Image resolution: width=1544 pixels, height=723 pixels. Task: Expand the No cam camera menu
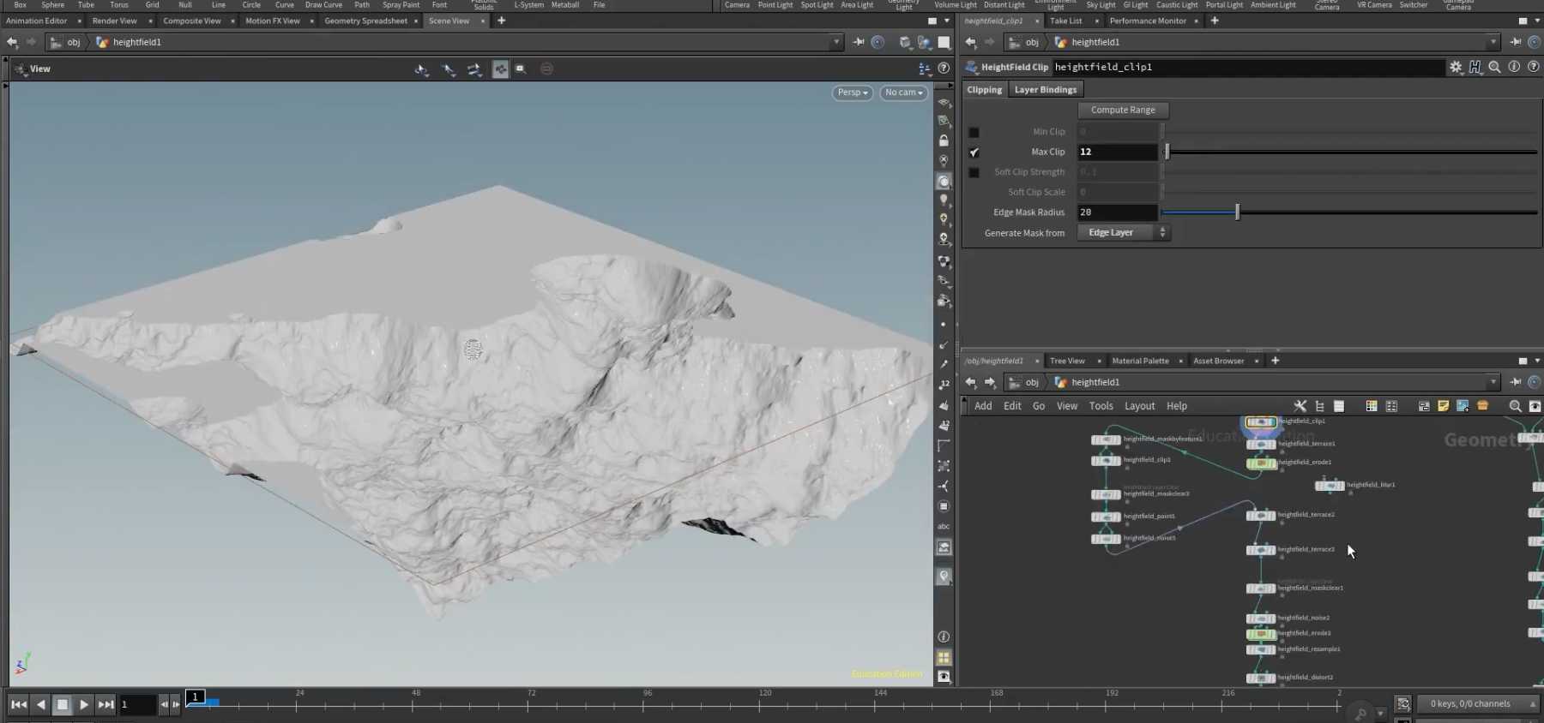[903, 93]
